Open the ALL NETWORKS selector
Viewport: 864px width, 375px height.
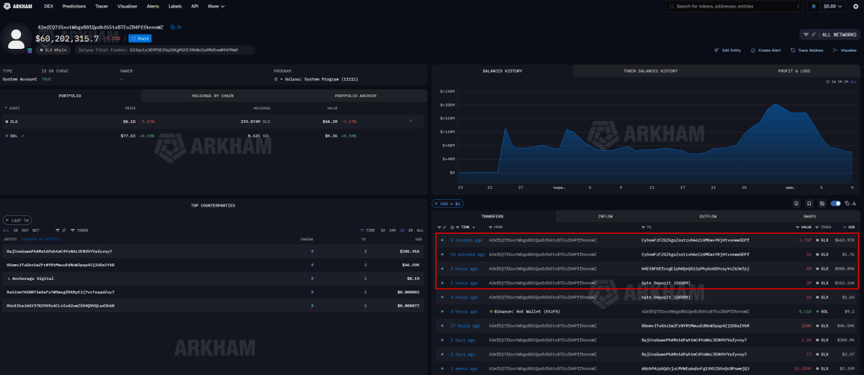tap(839, 35)
